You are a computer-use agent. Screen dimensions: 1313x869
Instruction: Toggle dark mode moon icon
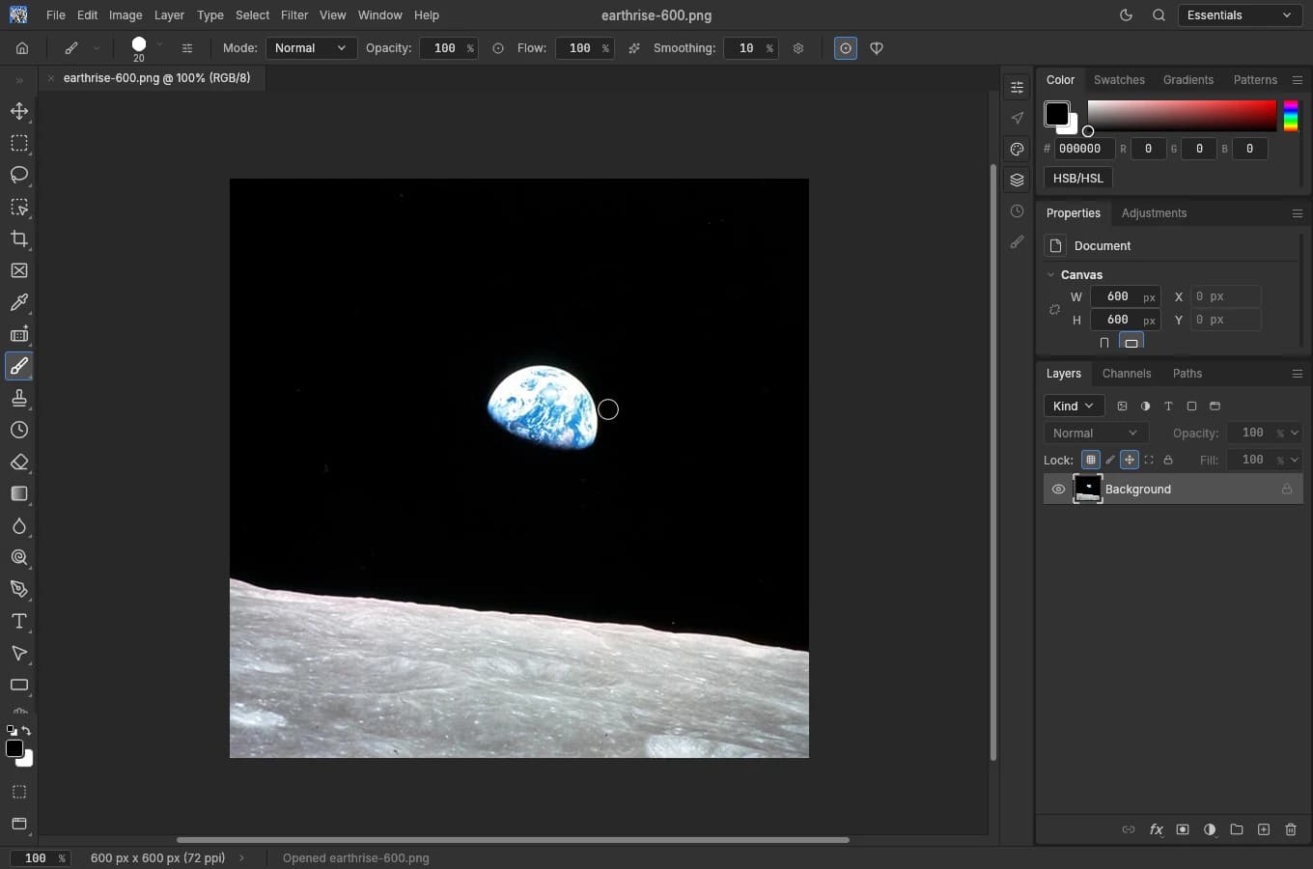[x=1126, y=15]
